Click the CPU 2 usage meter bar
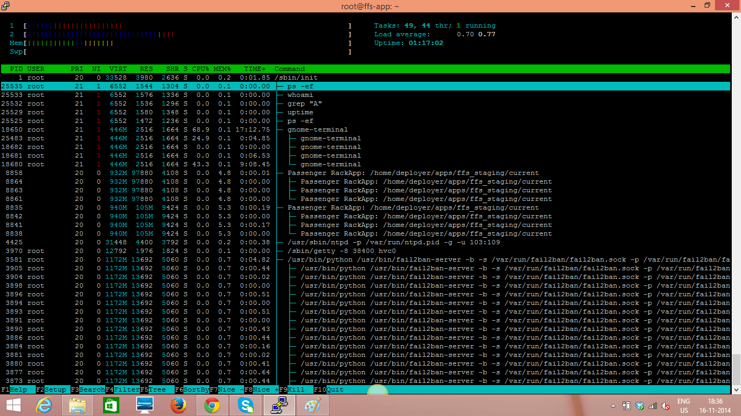The image size is (741, 416). [188, 34]
